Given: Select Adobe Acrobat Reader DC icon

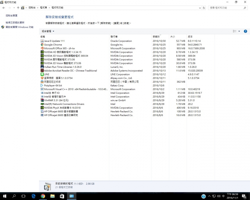Looking at the screenshot, I should coord(42,70).
